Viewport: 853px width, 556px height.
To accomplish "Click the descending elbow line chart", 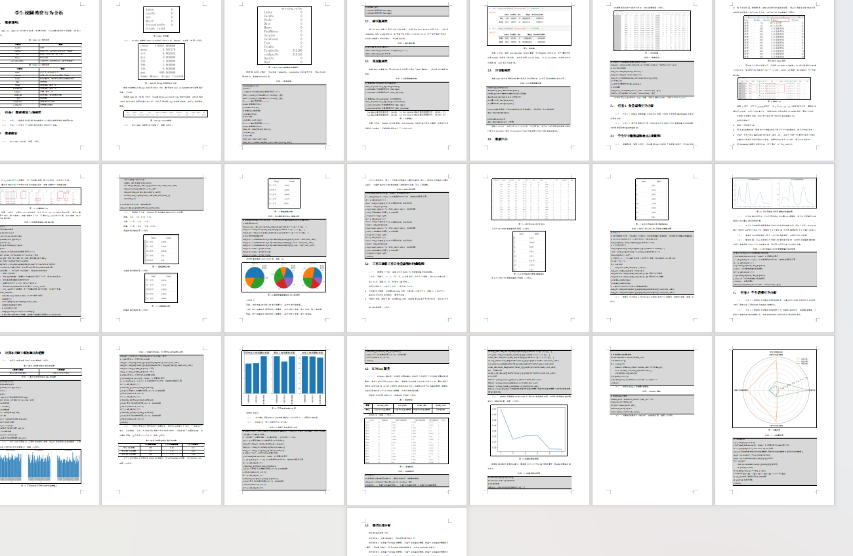I will pyautogui.click(x=530, y=431).
